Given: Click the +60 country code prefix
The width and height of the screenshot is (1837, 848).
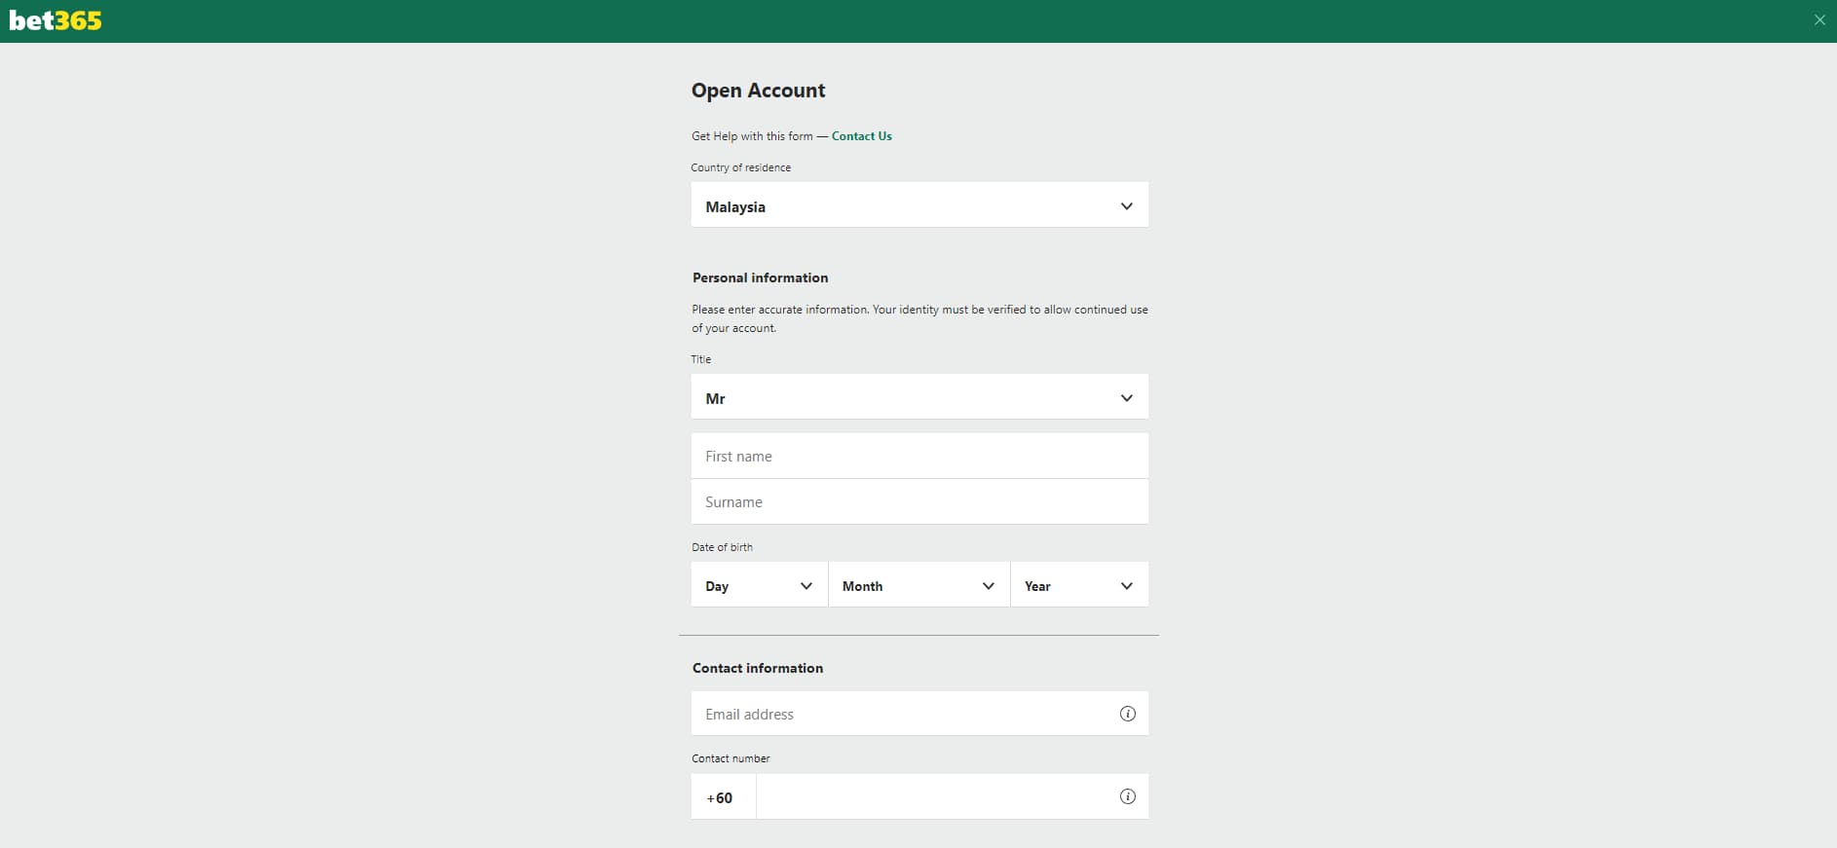Looking at the screenshot, I should [723, 797].
